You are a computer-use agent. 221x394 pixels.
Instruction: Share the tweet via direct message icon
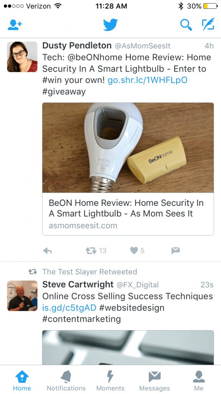click(175, 250)
